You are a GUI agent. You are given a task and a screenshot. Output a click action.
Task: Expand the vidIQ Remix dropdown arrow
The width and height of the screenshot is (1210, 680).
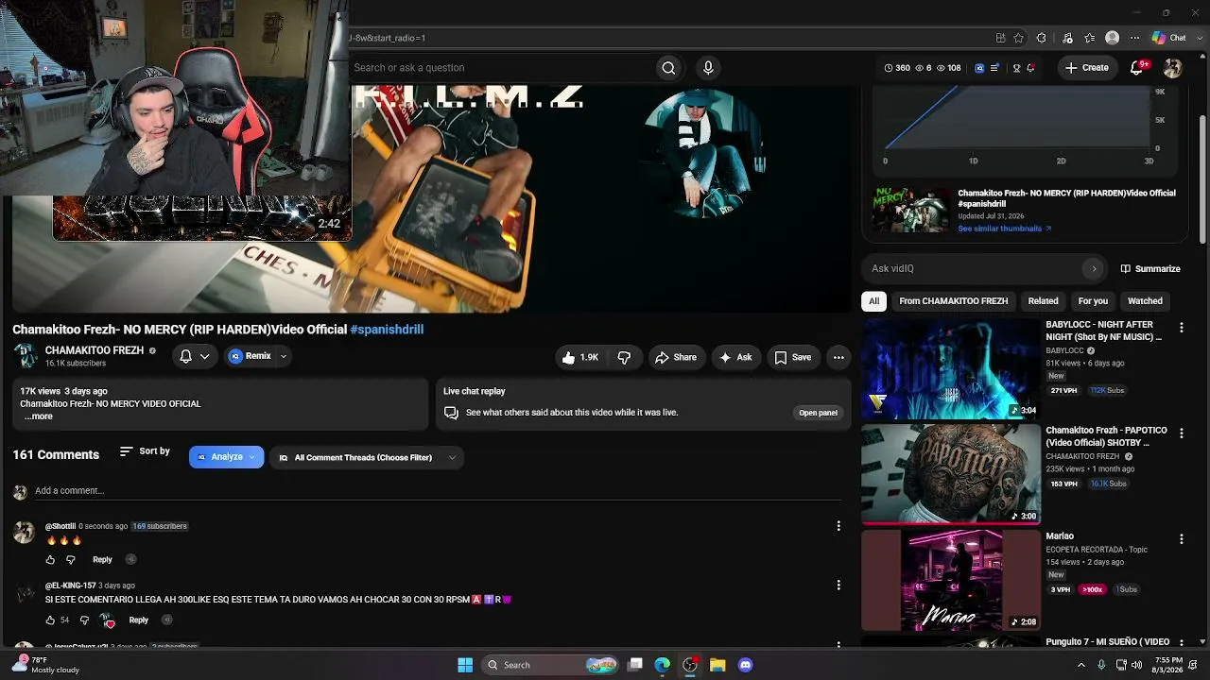pos(283,356)
